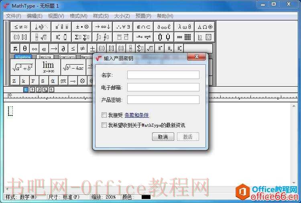Open the arrow symbols palette

pyautogui.click(x=102, y=27)
